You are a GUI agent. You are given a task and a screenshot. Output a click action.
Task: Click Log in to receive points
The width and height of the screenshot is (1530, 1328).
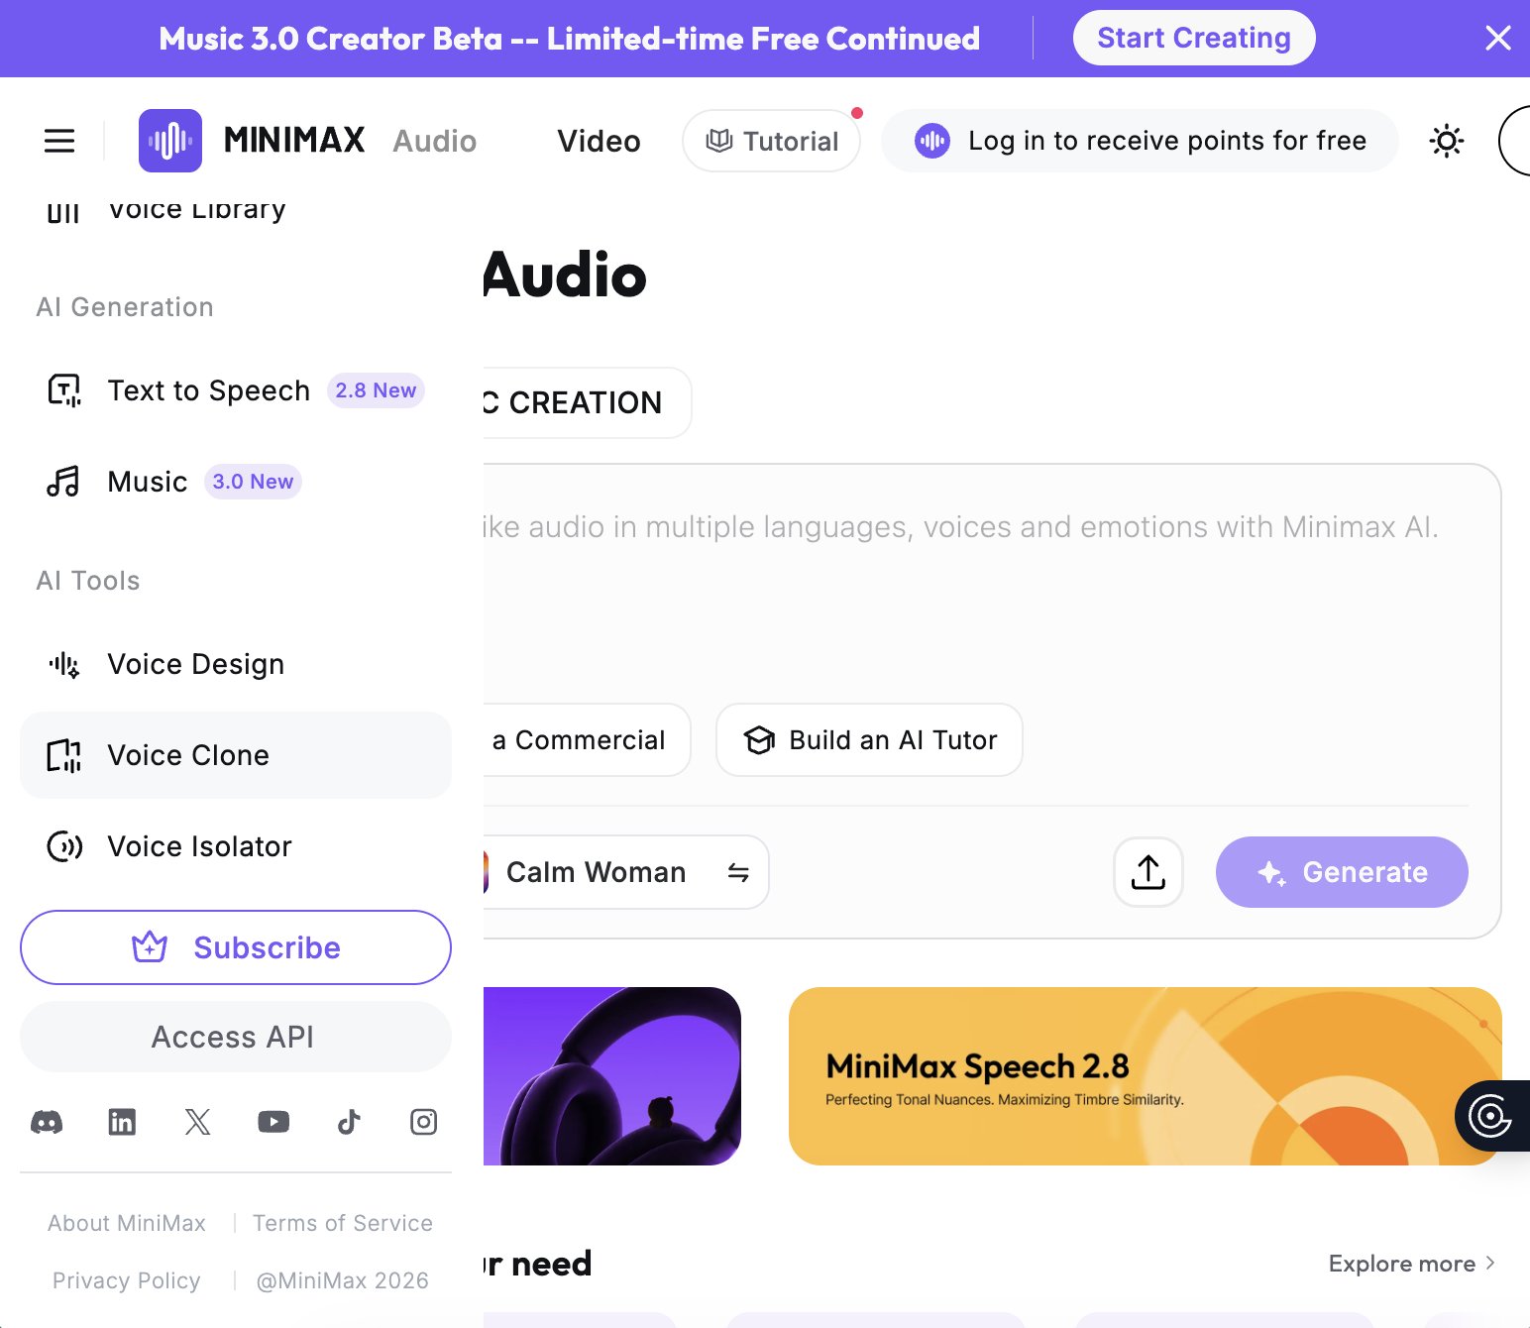click(1140, 141)
